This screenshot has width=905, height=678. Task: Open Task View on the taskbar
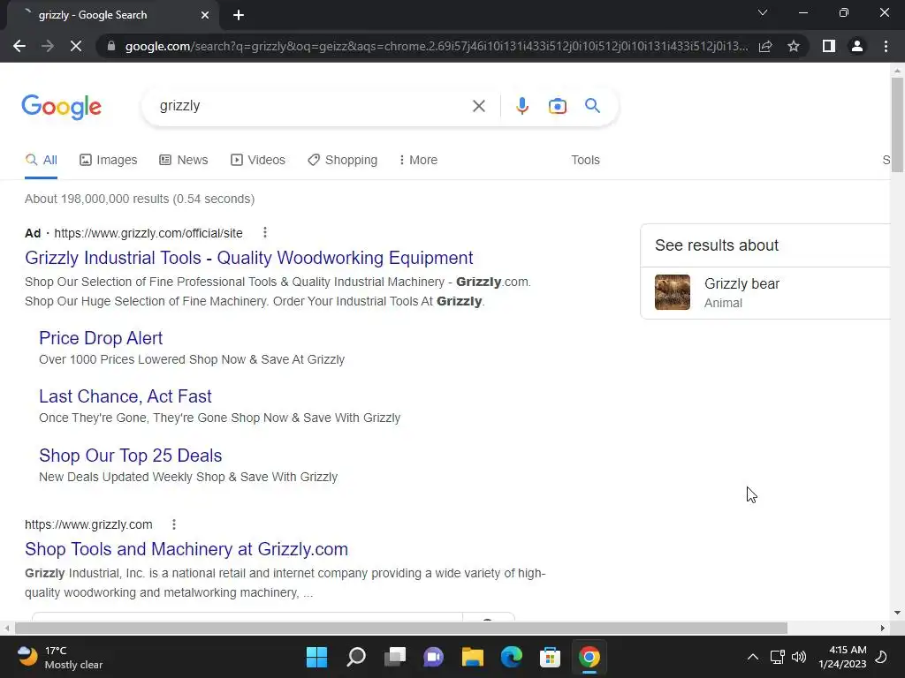395,657
